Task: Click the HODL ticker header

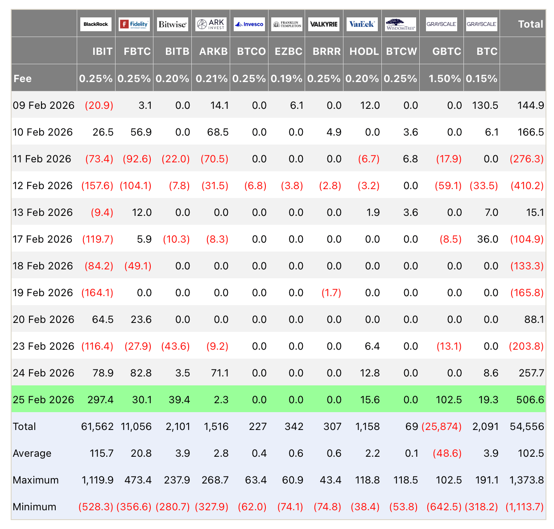Action: [x=364, y=51]
